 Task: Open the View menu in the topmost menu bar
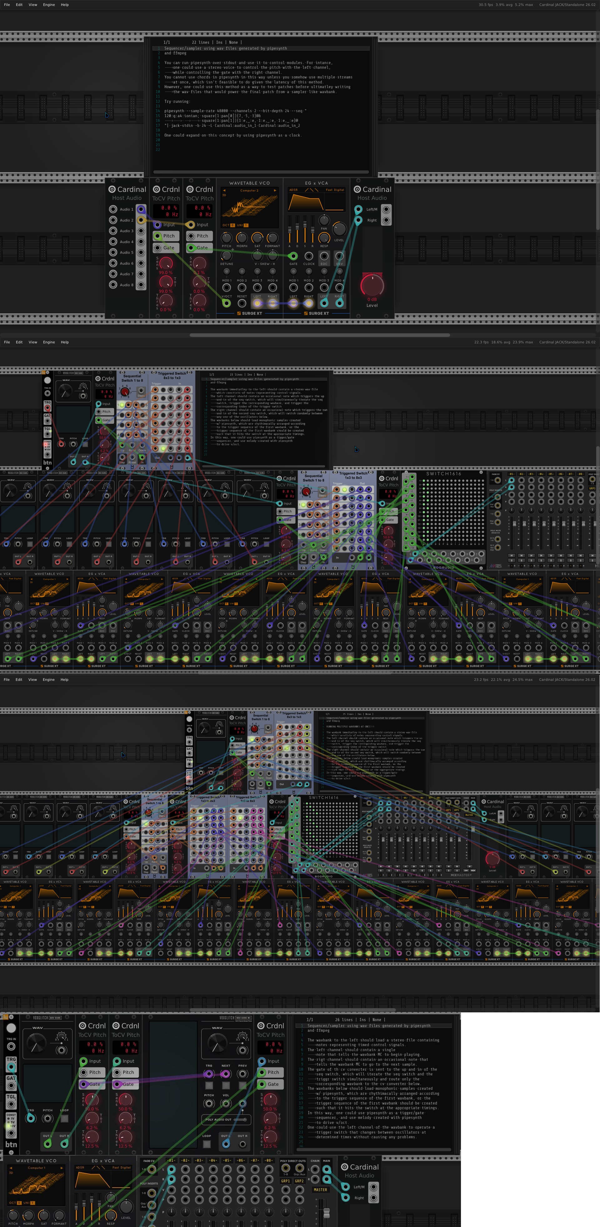33,5
